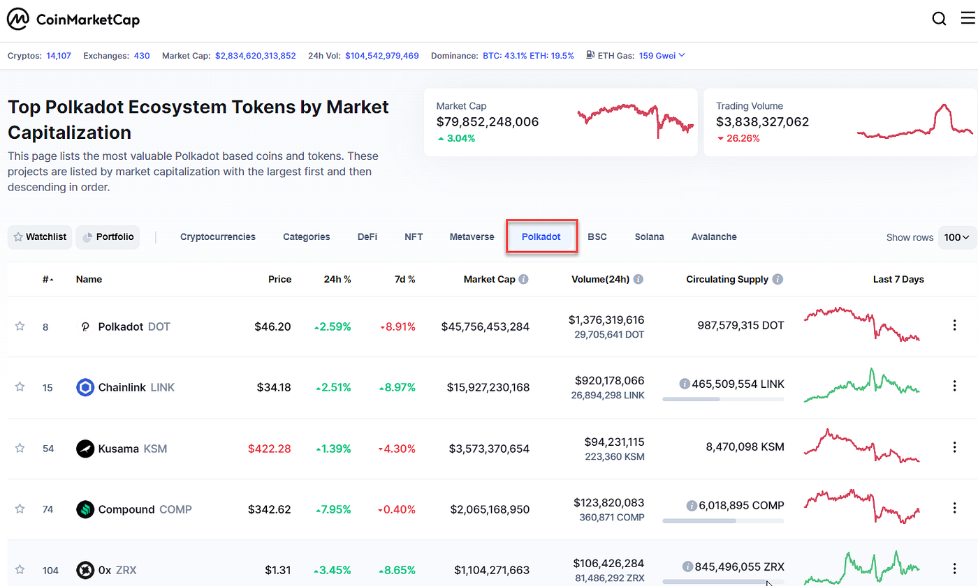Sort table by 24h % column header
Screen dimensions: 978x586
coord(337,279)
